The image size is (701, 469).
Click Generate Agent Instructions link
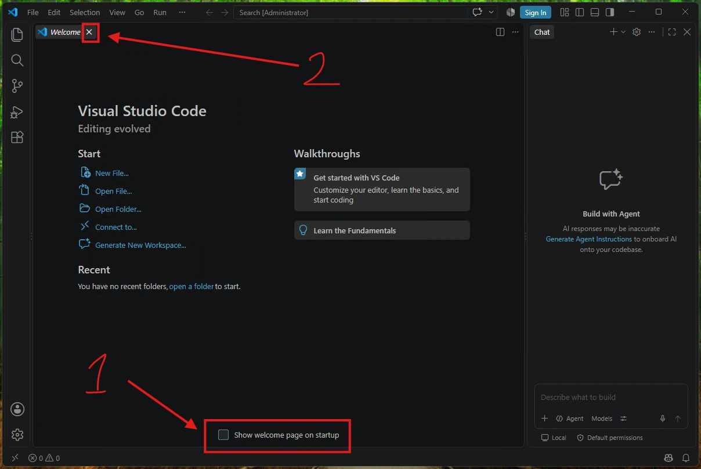(589, 239)
